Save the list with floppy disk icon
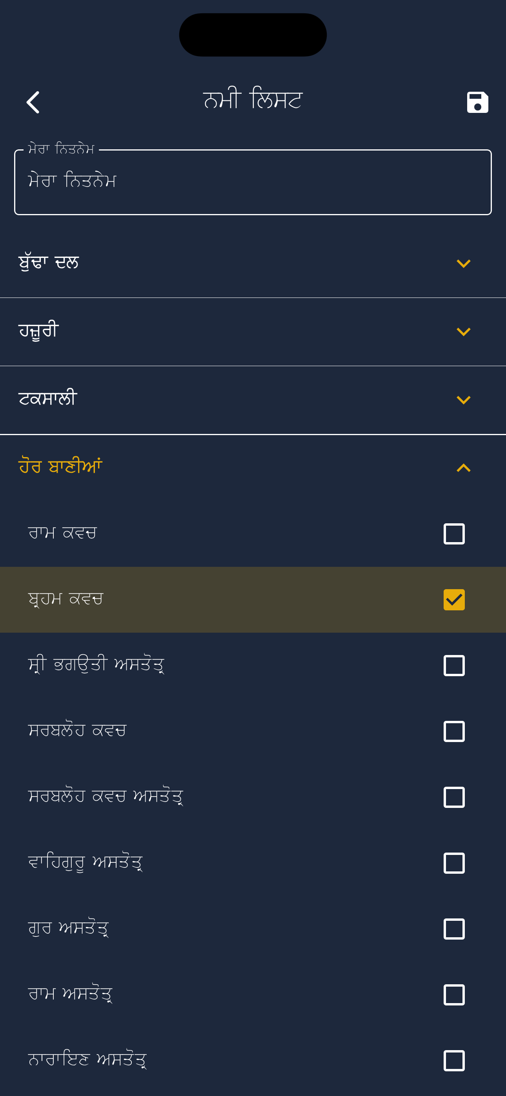The width and height of the screenshot is (506, 1096). pos(477,102)
